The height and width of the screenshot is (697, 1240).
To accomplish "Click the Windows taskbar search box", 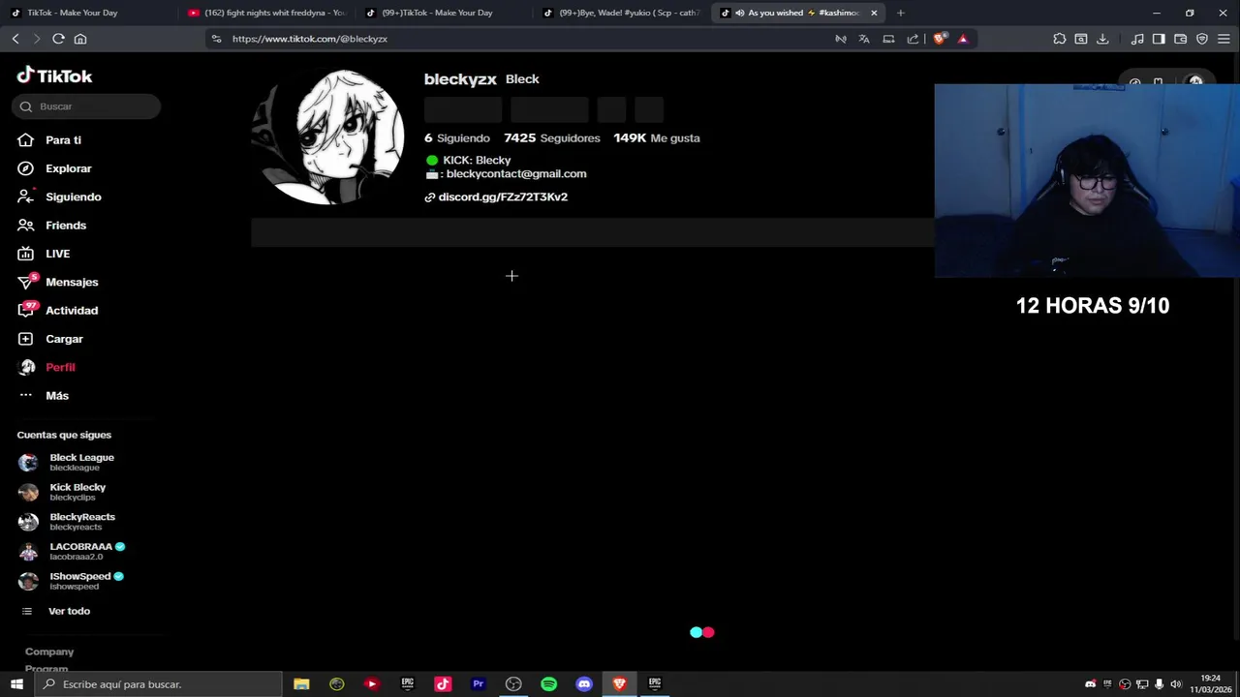I will click(x=158, y=684).
